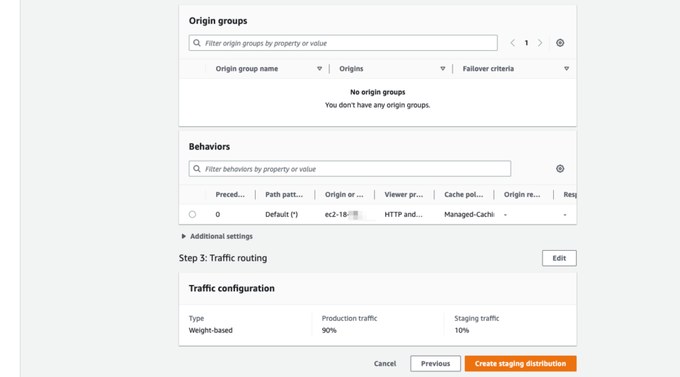This screenshot has width=680, height=377.
Task: Focus the origin groups filter field
Action: 347,43
